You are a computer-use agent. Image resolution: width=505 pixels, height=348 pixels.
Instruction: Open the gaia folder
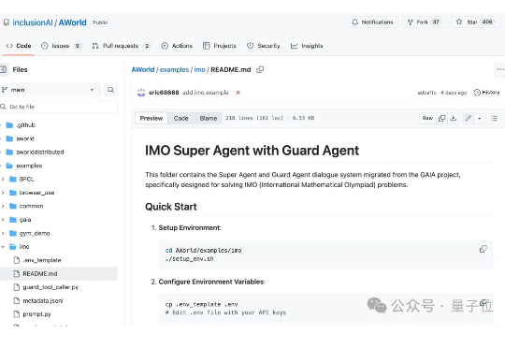(x=25, y=220)
